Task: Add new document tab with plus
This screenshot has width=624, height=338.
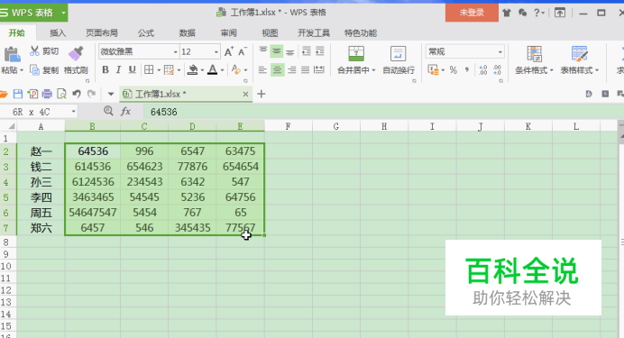Action: coord(262,94)
